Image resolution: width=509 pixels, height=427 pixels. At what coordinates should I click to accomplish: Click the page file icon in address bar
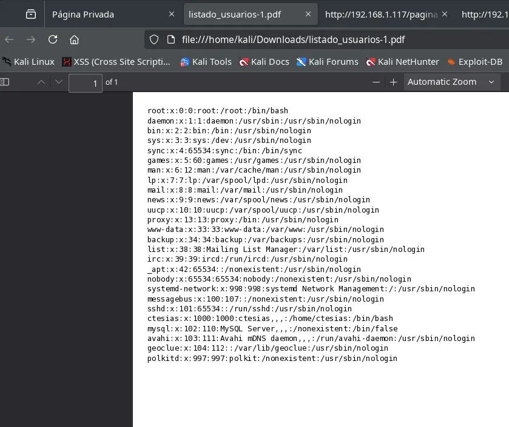click(x=171, y=39)
